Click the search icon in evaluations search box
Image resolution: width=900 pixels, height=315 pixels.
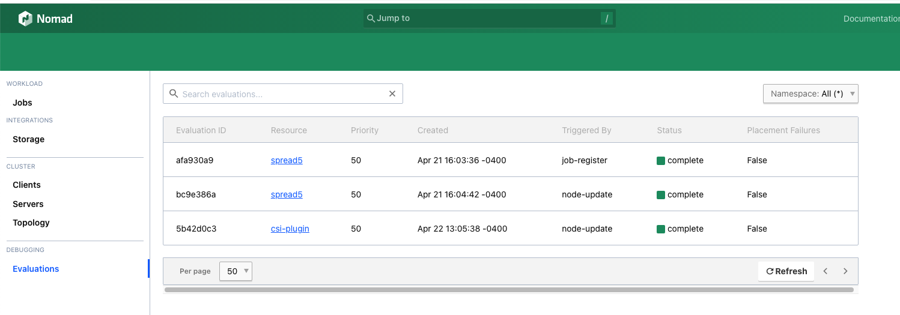(x=174, y=94)
